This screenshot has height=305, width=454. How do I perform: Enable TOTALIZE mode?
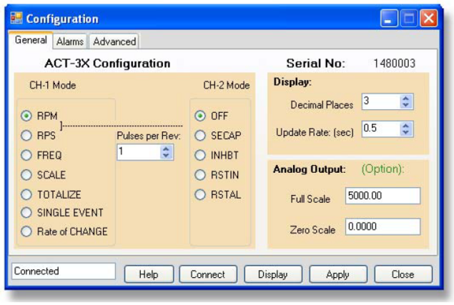pyautogui.click(x=26, y=193)
